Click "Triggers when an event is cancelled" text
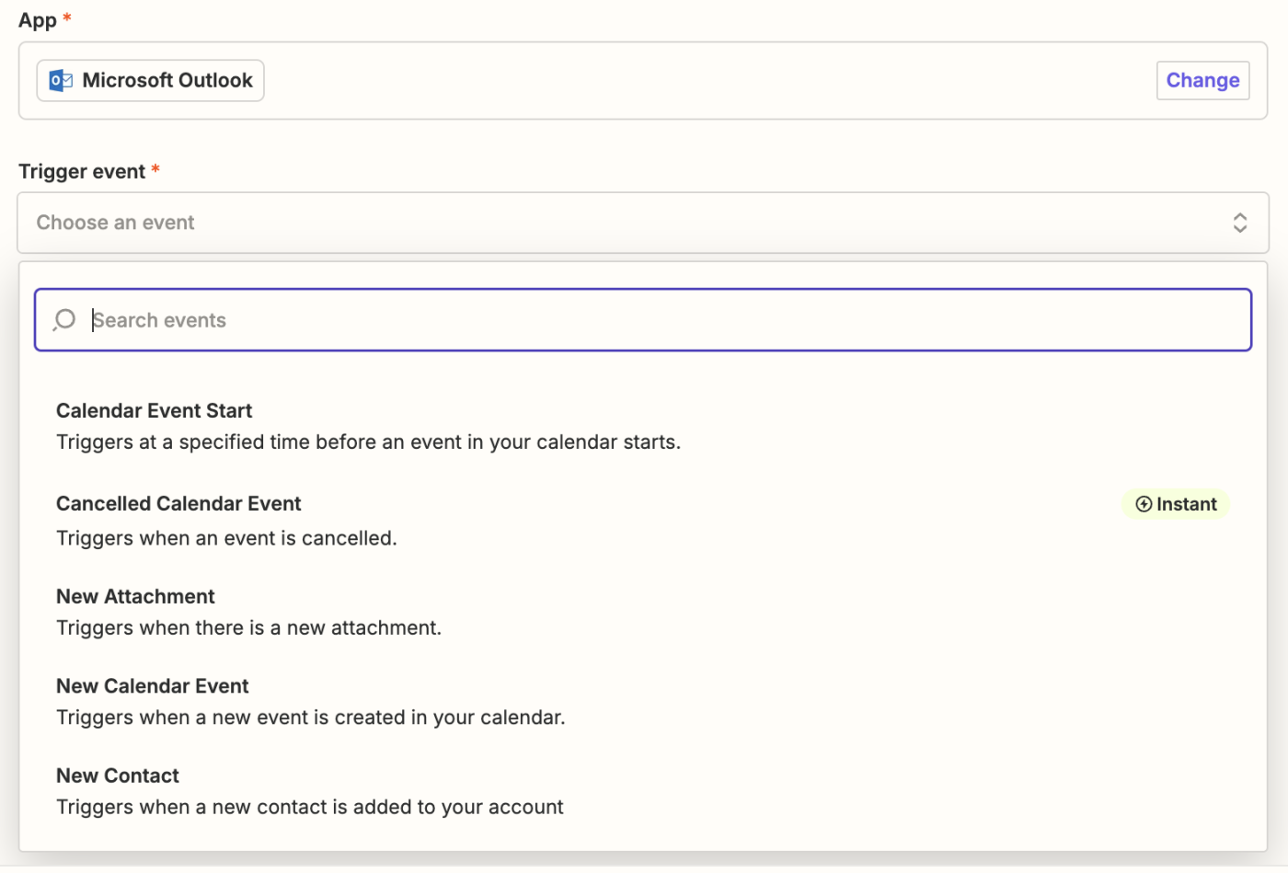Screen dimensions: 1288x873 click(226, 538)
